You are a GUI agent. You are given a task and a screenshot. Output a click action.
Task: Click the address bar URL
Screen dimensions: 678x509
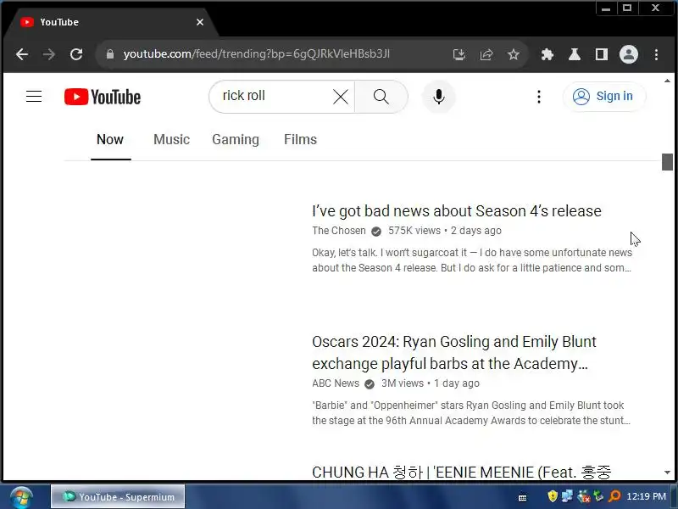[x=257, y=54]
